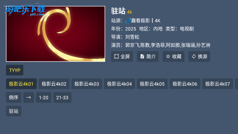Switch to 极影云4k02 line

pos(54,84)
